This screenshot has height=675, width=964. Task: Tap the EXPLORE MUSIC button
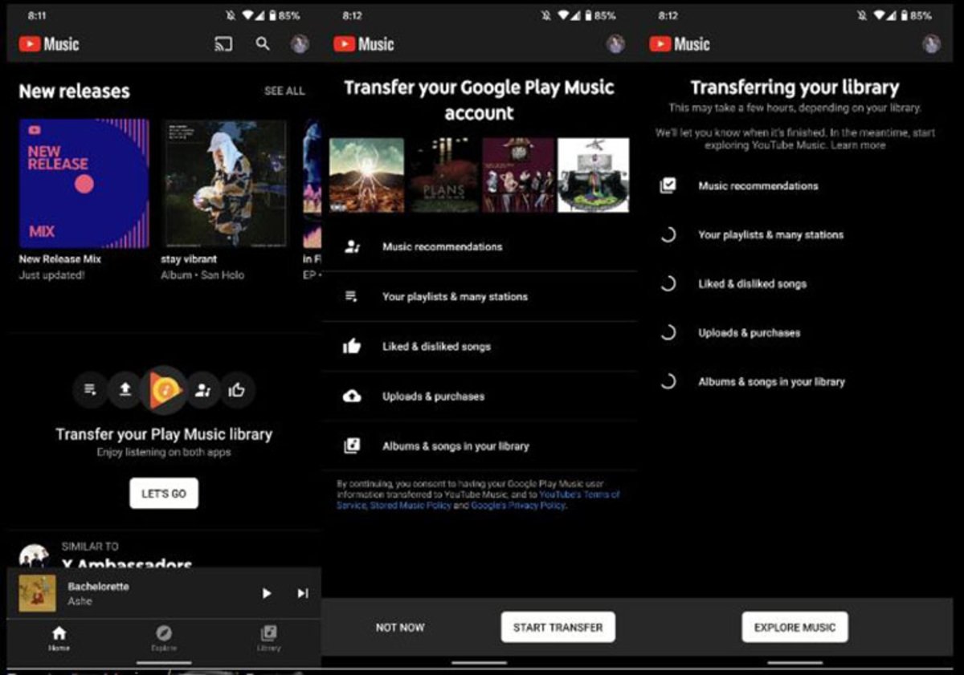(794, 628)
